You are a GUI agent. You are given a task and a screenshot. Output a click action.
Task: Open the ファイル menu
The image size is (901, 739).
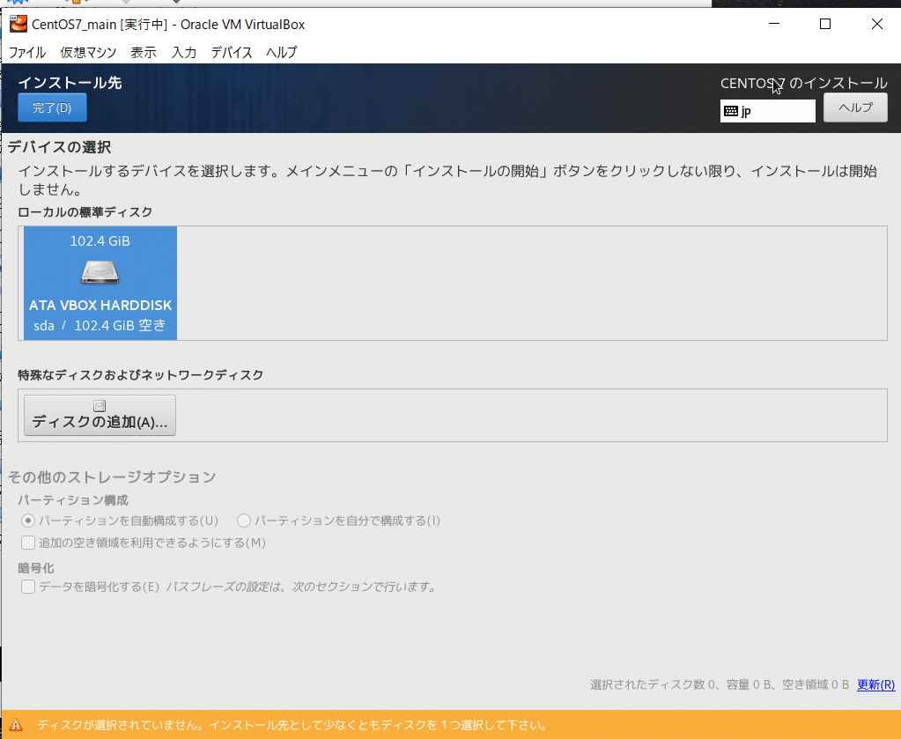coord(27,52)
